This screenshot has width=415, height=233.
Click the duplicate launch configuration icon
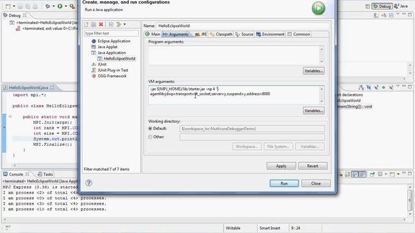93,25
